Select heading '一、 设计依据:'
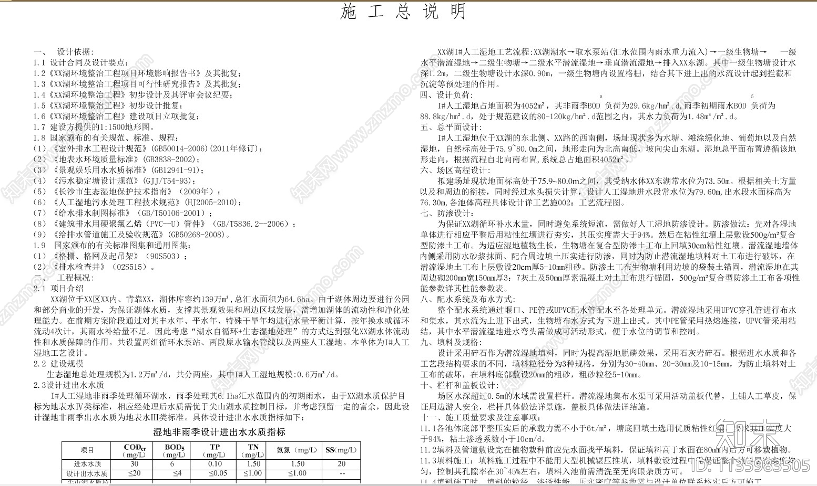817x486 pixels. [64, 52]
